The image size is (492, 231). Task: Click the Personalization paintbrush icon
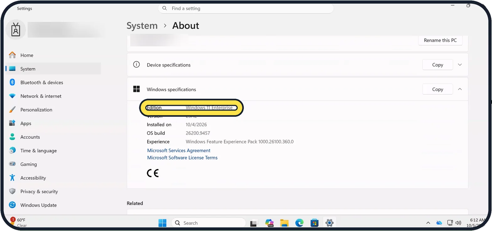click(12, 110)
